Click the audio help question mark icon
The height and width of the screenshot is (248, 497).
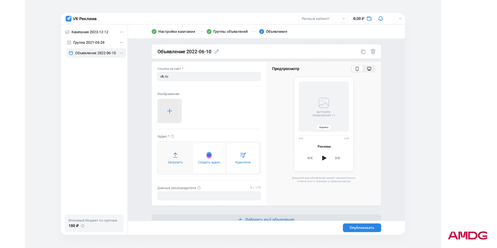[173, 136]
